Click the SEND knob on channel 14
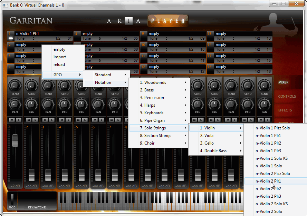 tap(231, 85)
